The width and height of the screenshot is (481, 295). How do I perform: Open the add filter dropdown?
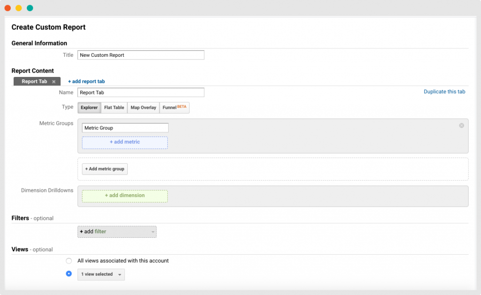[x=117, y=232]
